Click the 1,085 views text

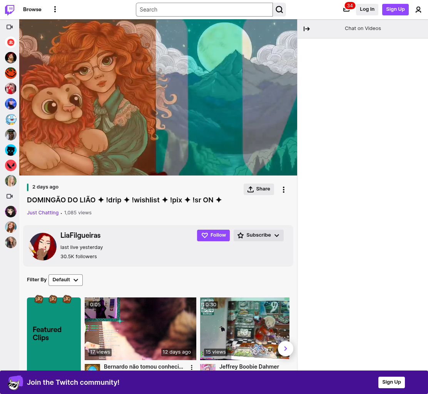click(x=78, y=212)
